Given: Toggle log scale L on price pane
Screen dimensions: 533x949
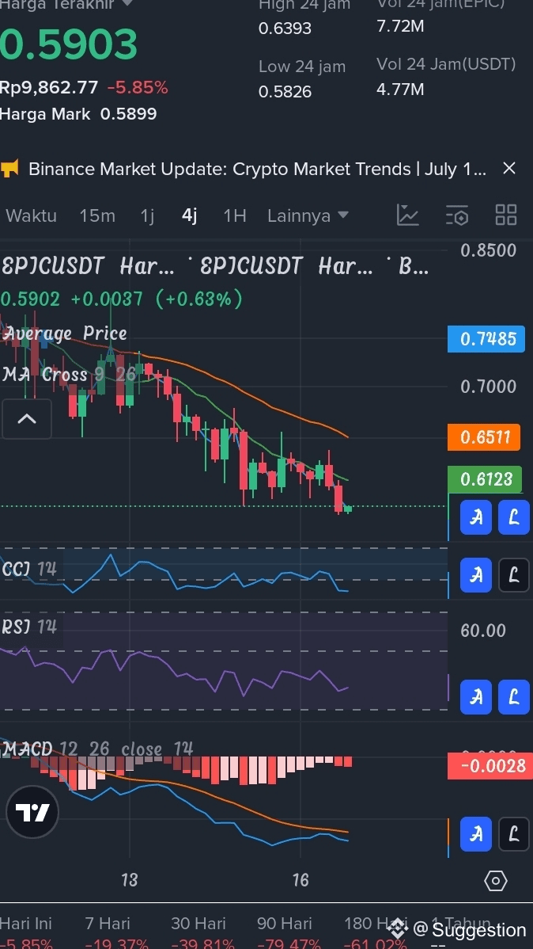Looking at the screenshot, I should 514,517.
